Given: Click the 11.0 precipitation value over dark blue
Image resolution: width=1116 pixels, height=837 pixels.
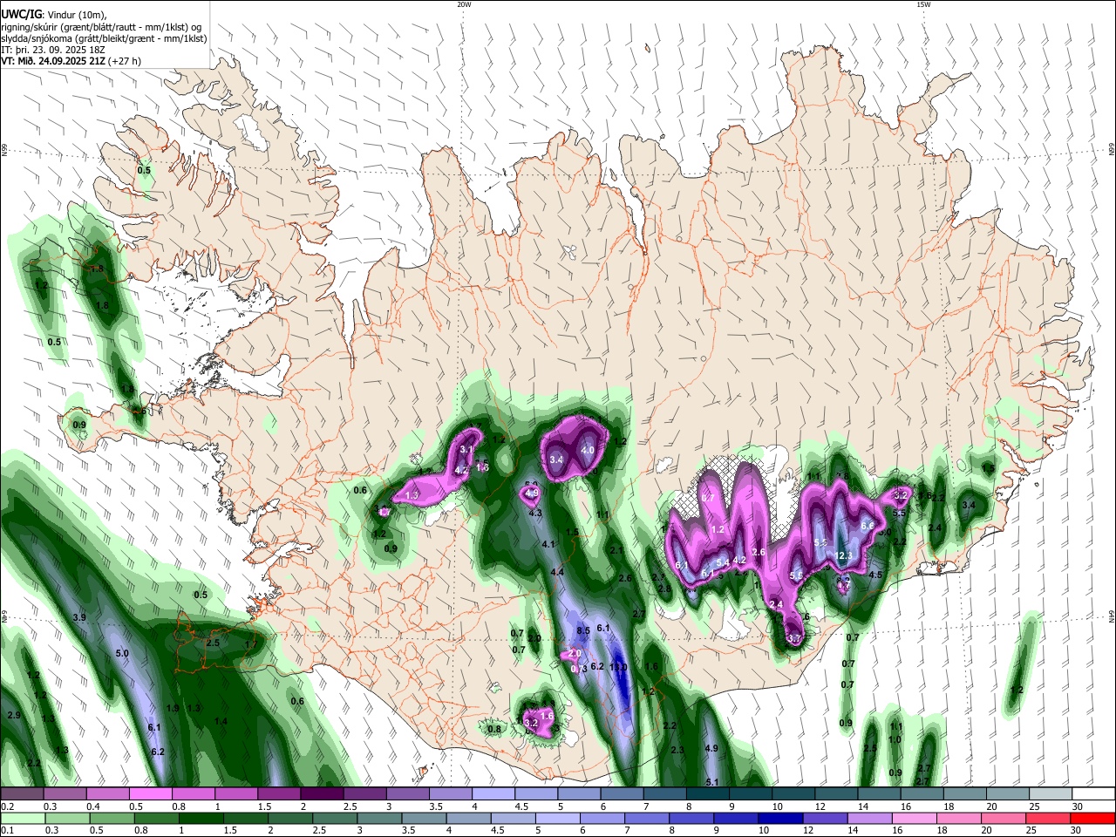Looking at the screenshot, I should coord(618,667).
